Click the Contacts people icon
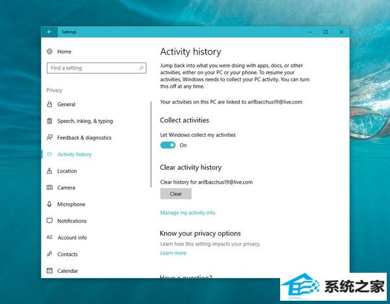The width and height of the screenshot is (390, 304). click(x=49, y=254)
